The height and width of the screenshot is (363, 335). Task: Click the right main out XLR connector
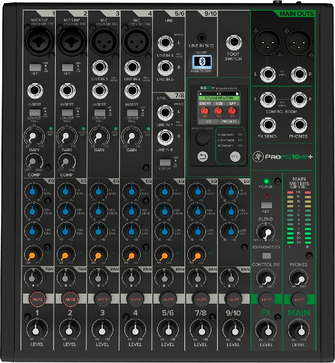tap(299, 42)
